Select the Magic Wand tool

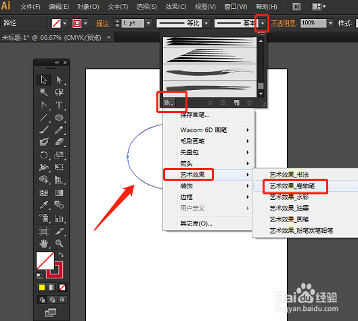pyautogui.click(x=43, y=92)
